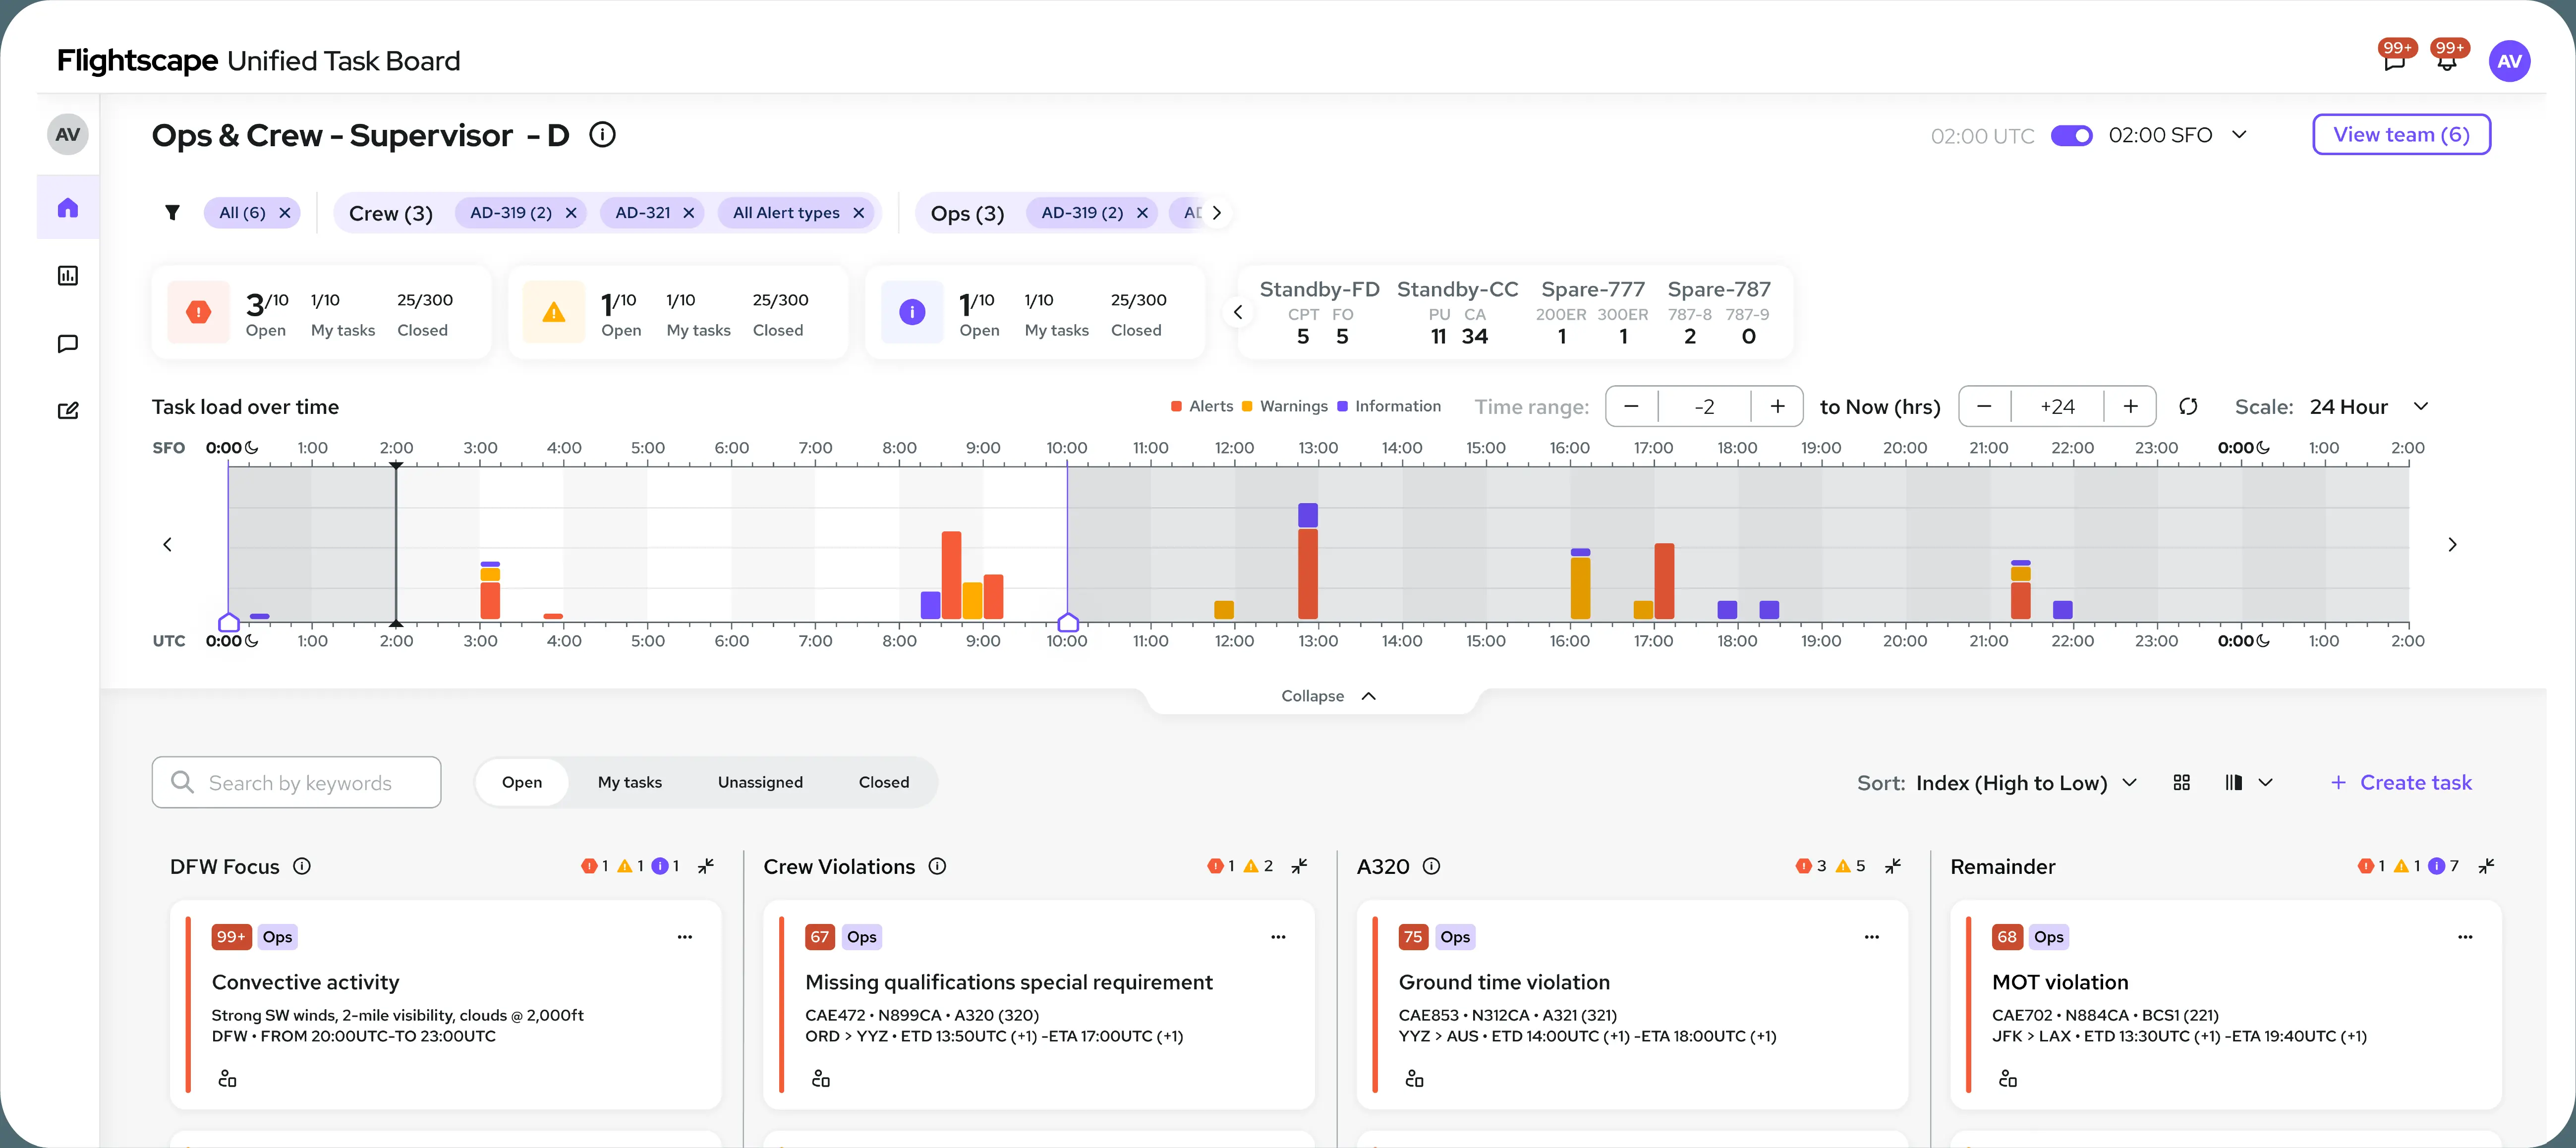Remove the Crew AD-321 filter chip
This screenshot has height=1148, width=2576.
688,213
